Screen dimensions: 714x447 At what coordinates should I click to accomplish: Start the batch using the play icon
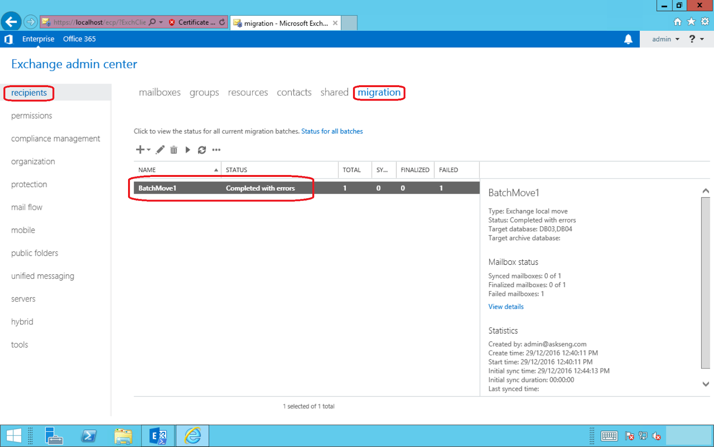click(x=187, y=150)
